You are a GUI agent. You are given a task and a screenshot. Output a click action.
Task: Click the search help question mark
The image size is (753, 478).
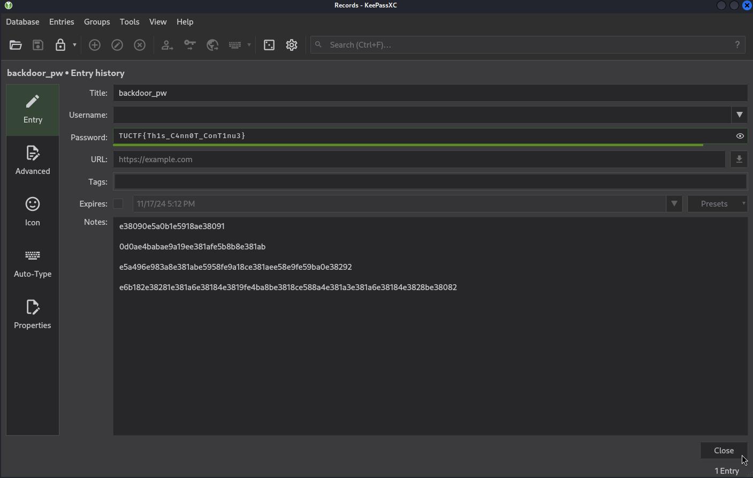pos(737,44)
